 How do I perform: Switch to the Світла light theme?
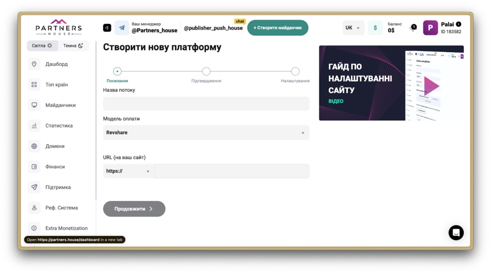42,46
